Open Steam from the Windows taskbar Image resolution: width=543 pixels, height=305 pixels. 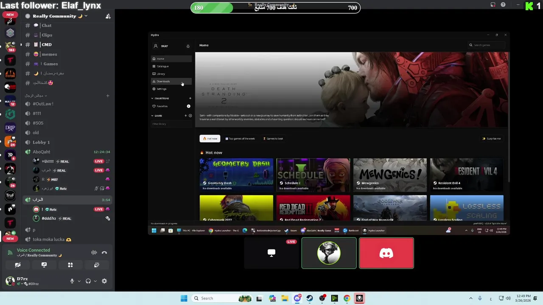(x=310, y=298)
